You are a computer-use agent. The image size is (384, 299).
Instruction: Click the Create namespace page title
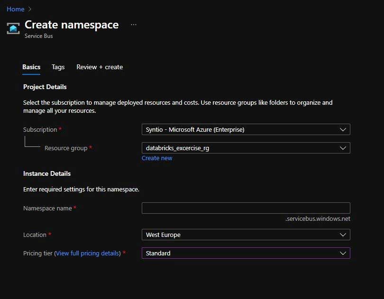(x=72, y=25)
